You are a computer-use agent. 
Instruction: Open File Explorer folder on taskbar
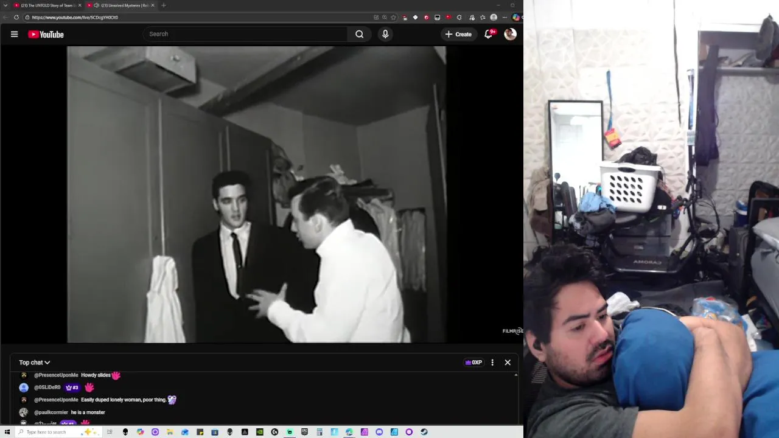169,432
